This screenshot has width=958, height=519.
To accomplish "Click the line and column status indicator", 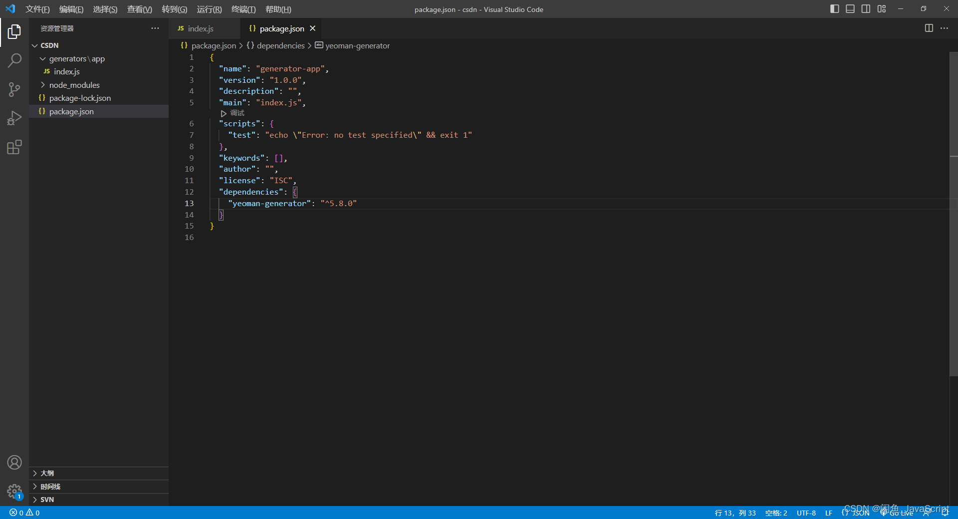I will [x=735, y=513].
